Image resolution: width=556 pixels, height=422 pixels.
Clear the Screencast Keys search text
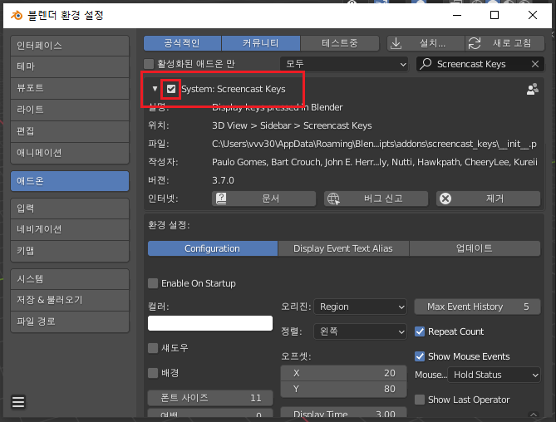(x=535, y=64)
